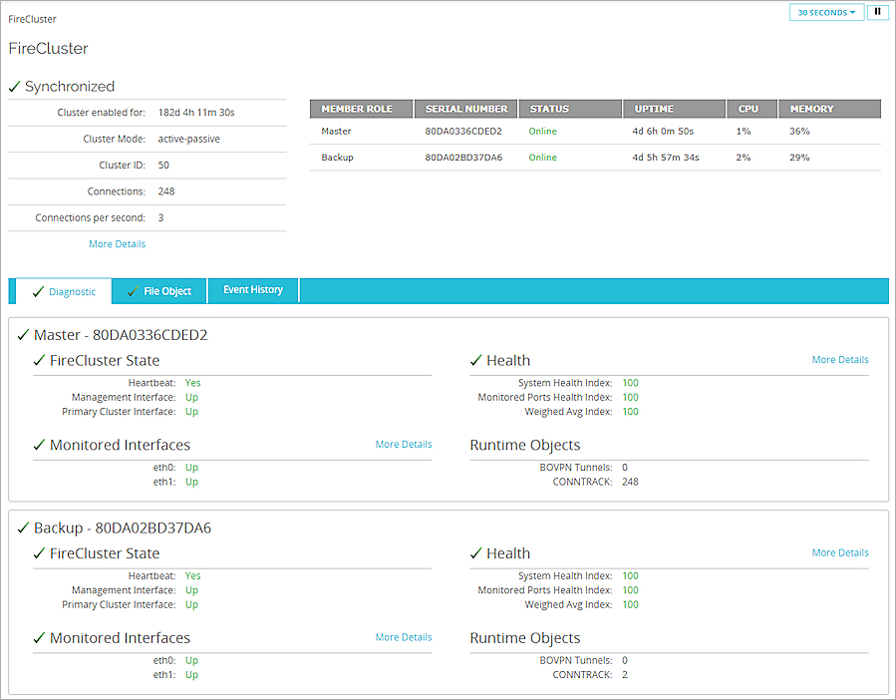Switch to the Event History tab
The height and width of the screenshot is (700, 896).
[252, 289]
